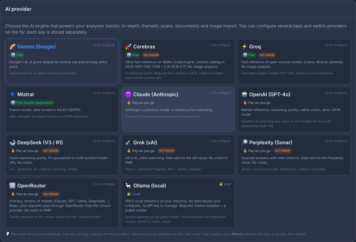This screenshot has height=242, width=356.
Task: Pick the Grok (xAI) title
Action: (x=145, y=142)
